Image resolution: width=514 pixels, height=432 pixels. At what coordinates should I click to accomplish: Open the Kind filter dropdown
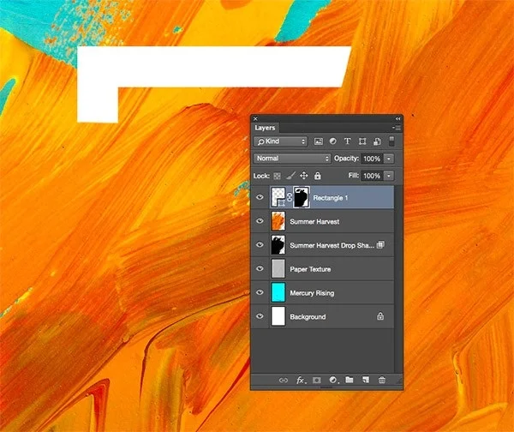[281, 141]
